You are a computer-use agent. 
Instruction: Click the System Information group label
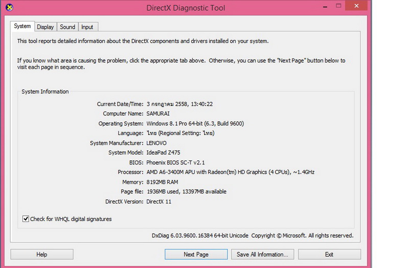point(45,92)
